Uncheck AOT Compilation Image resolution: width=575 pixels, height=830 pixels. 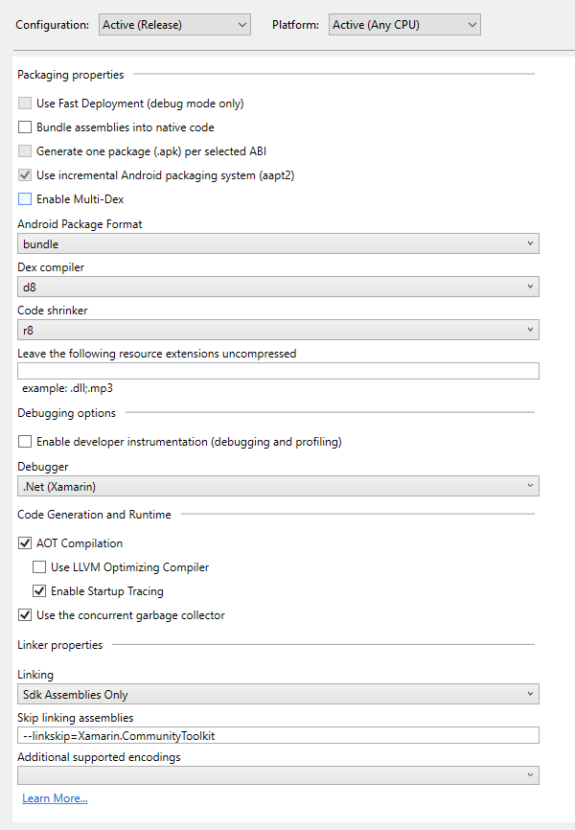tap(25, 543)
